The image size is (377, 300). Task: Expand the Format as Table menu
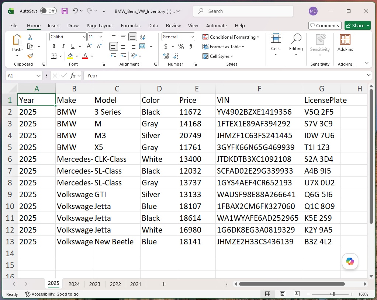pos(223,46)
